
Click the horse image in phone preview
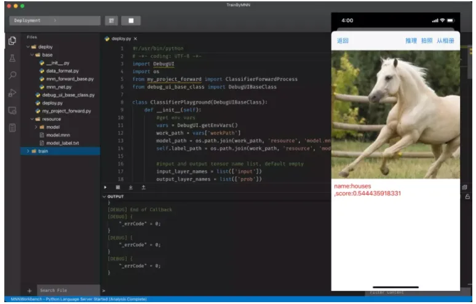click(395, 115)
